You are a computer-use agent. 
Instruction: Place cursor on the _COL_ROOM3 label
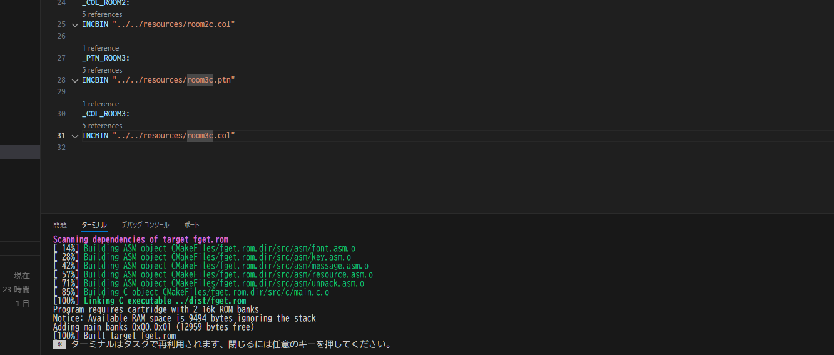[106, 114]
